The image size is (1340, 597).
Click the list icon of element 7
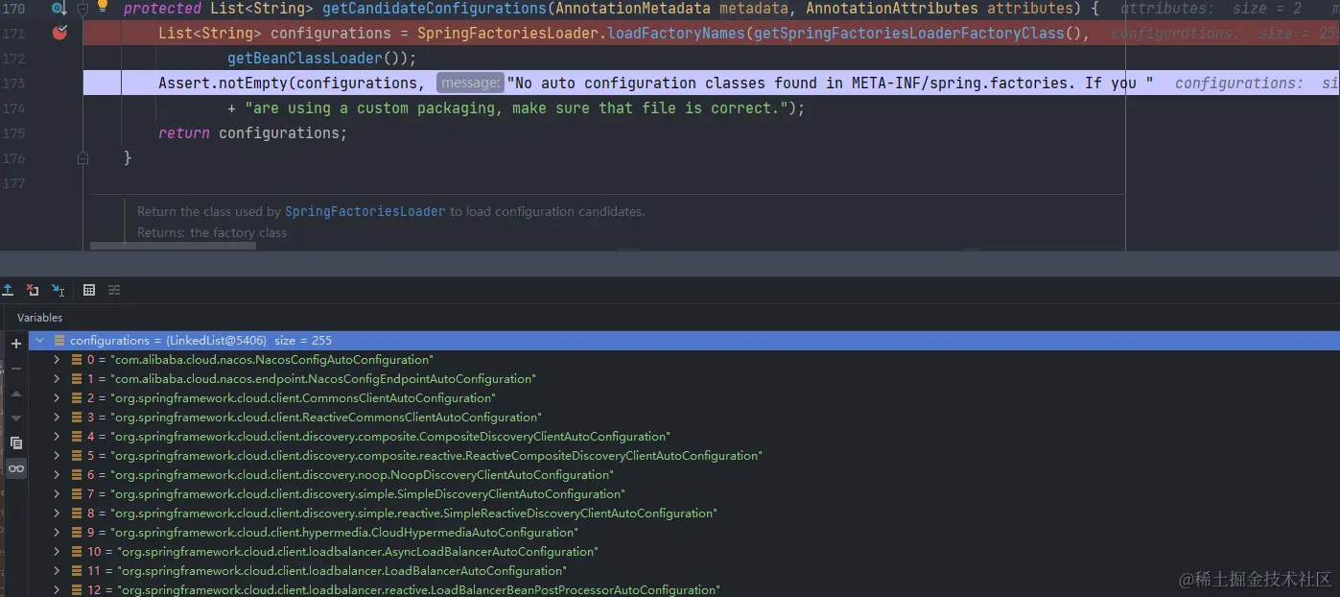click(77, 494)
